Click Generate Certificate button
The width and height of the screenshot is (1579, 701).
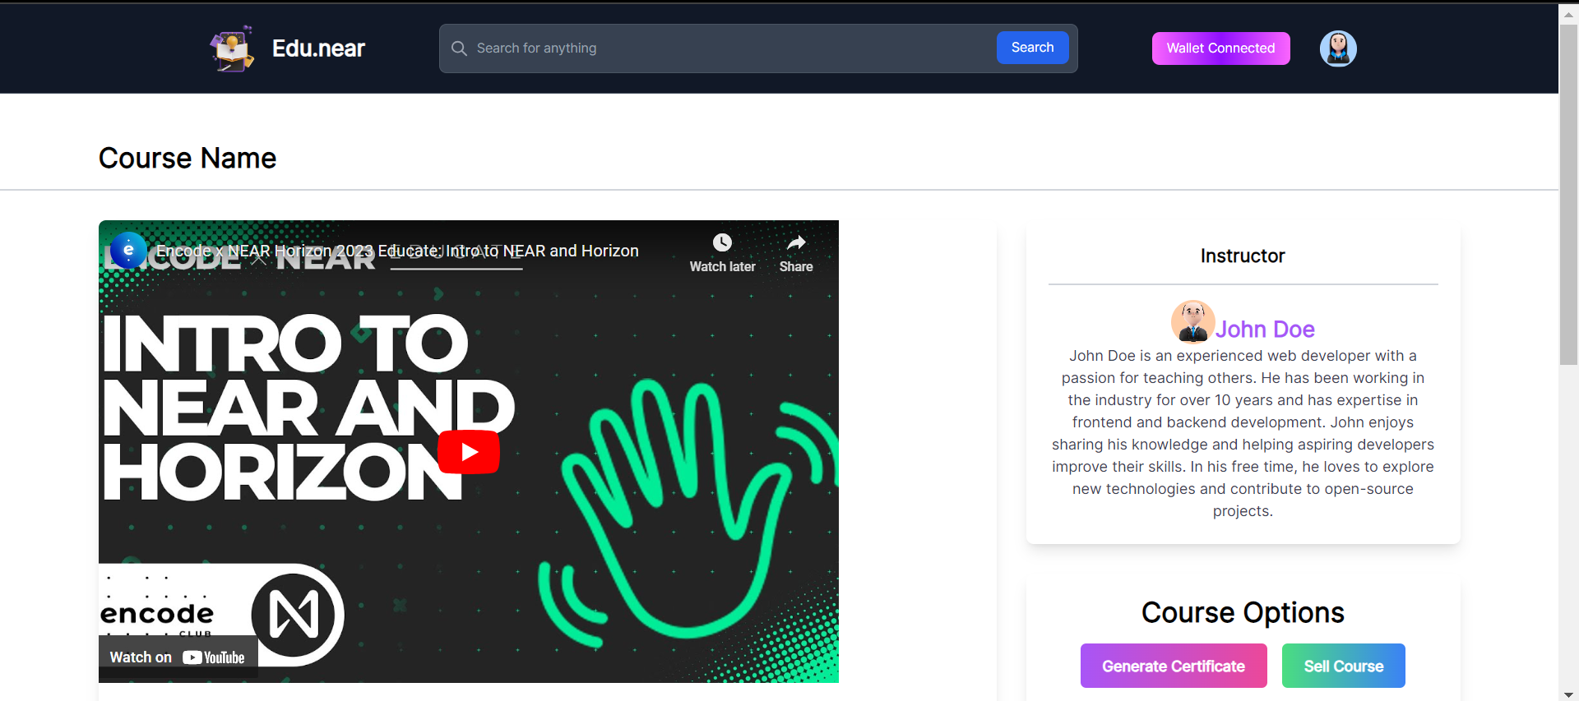pos(1174,666)
